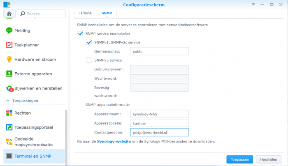Viewport: 288px width, 166px height.
Task: Click the Gedeelde mapsynchronisatie folder icon
Action: 9,141
